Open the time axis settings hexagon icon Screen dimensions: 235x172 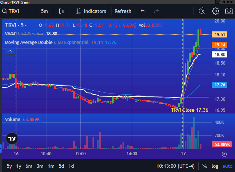point(224,154)
